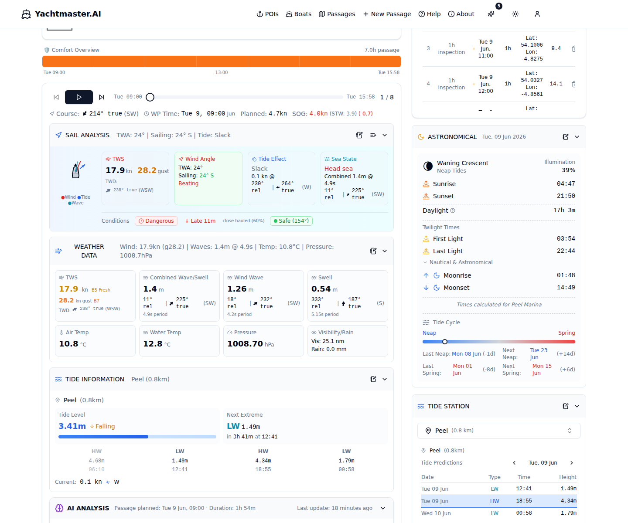Edit the Astronomical panel
Image resolution: width=628 pixels, height=523 pixels.
pyautogui.click(x=566, y=137)
